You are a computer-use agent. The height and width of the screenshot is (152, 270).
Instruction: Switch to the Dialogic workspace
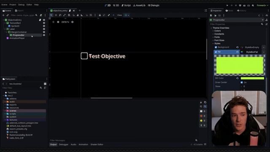[154, 5]
